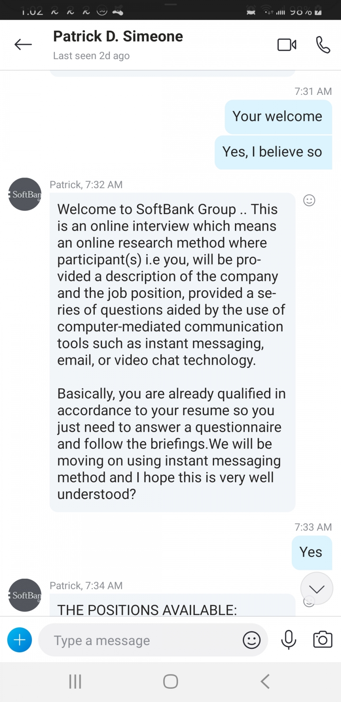Screen dimensions: 341x702
Task: Start a video call with Patrick
Action: [x=287, y=45]
